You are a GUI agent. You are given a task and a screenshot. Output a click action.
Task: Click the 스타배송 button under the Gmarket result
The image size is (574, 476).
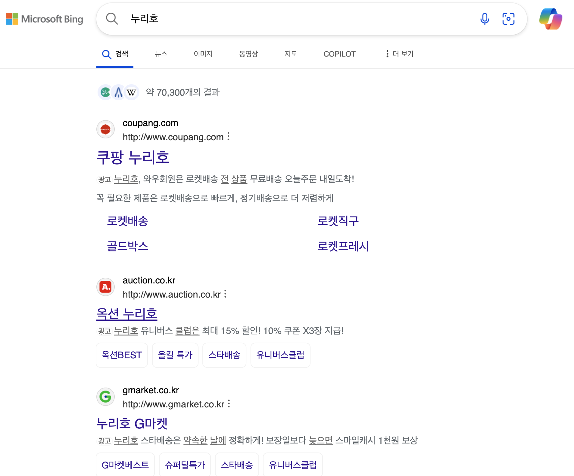[x=237, y=465]
